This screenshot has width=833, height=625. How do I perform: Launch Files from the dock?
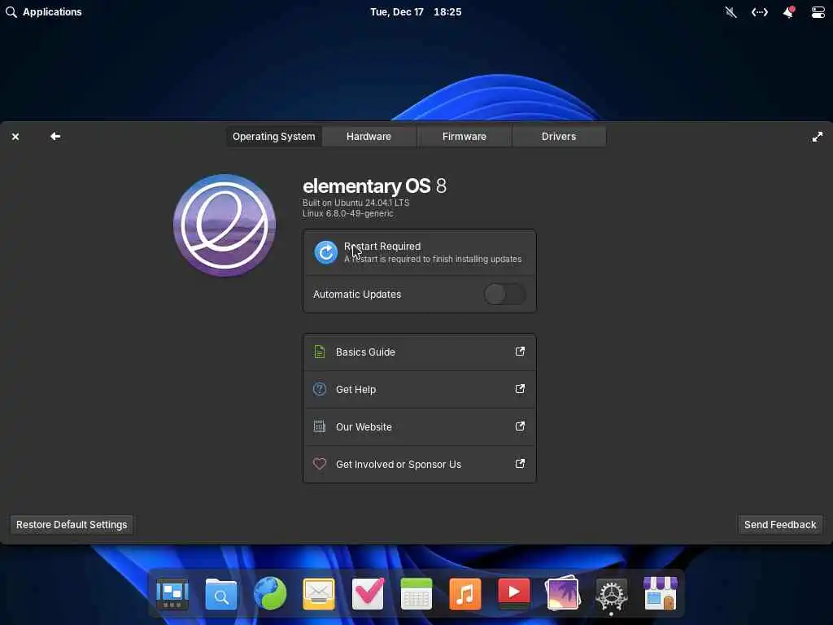(221, 593)
